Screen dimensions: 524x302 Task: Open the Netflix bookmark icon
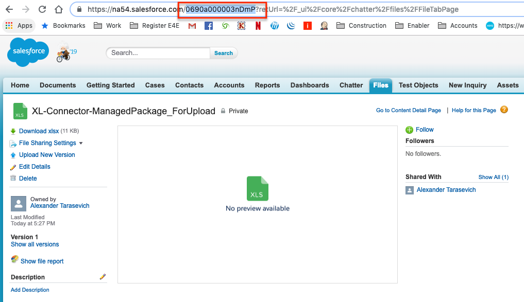pyautogui.click(x=258, y=26)
